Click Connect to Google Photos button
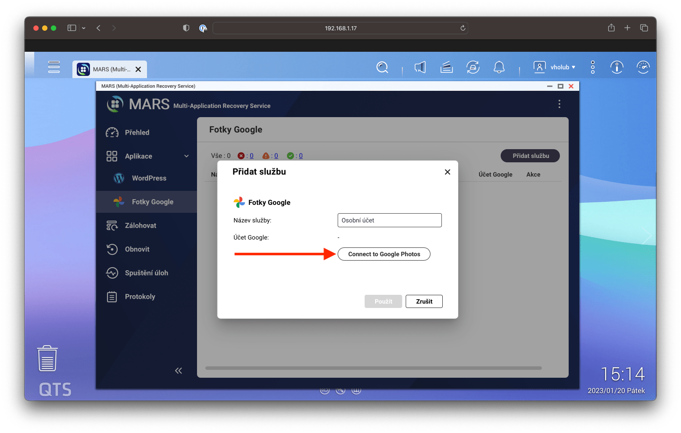Image resolution: width=681 pixels, height=433 pixels. pos(384,254)
